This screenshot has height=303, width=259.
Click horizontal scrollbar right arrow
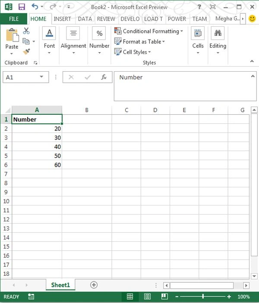click(246, 285)
